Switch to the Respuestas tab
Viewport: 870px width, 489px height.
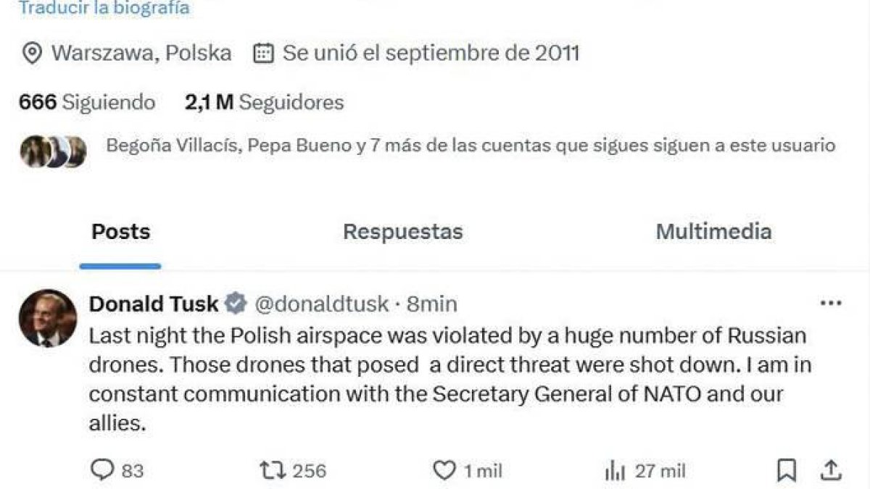402,231
